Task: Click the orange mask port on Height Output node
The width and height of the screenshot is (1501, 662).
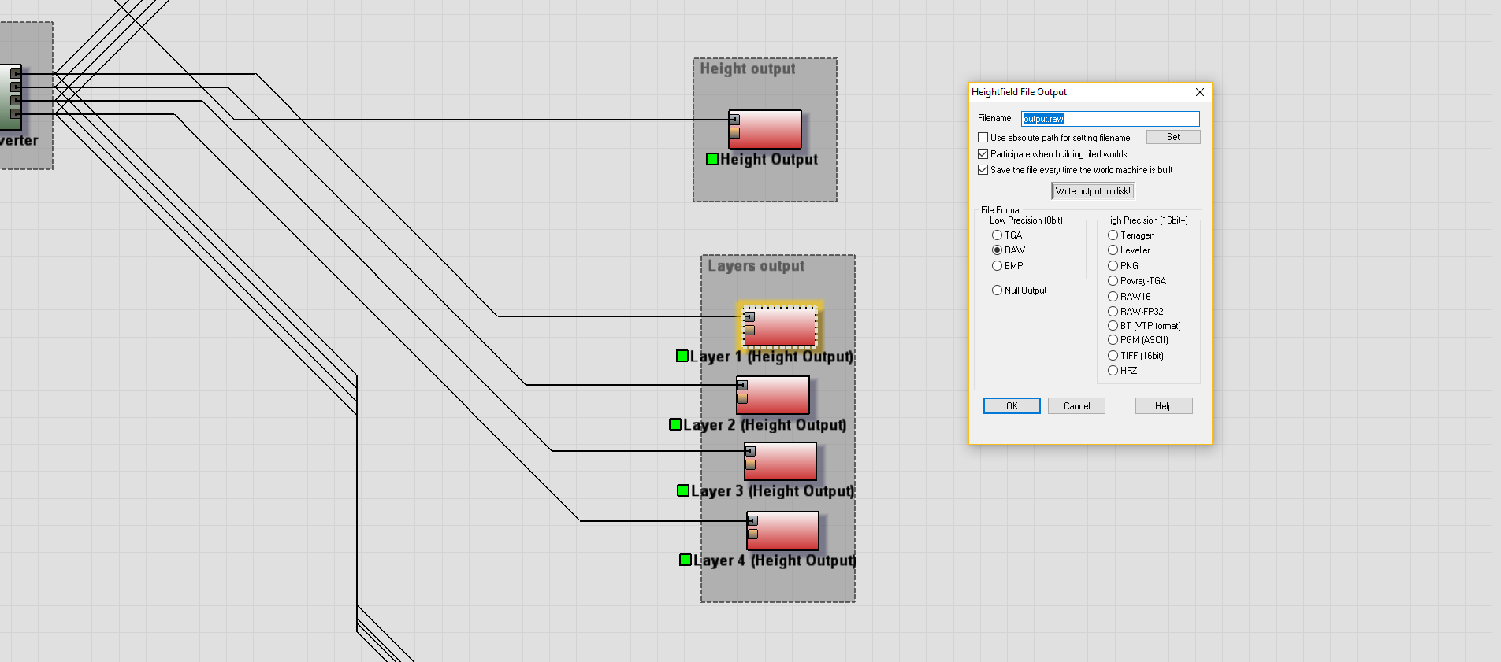Action: [x=734, y=133]
